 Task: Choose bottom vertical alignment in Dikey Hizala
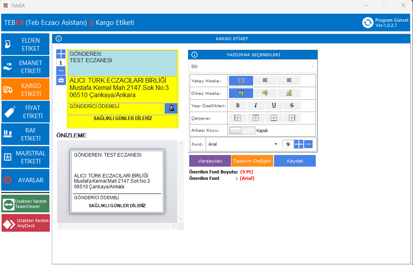pyautogui.click(x=289, y=93)
